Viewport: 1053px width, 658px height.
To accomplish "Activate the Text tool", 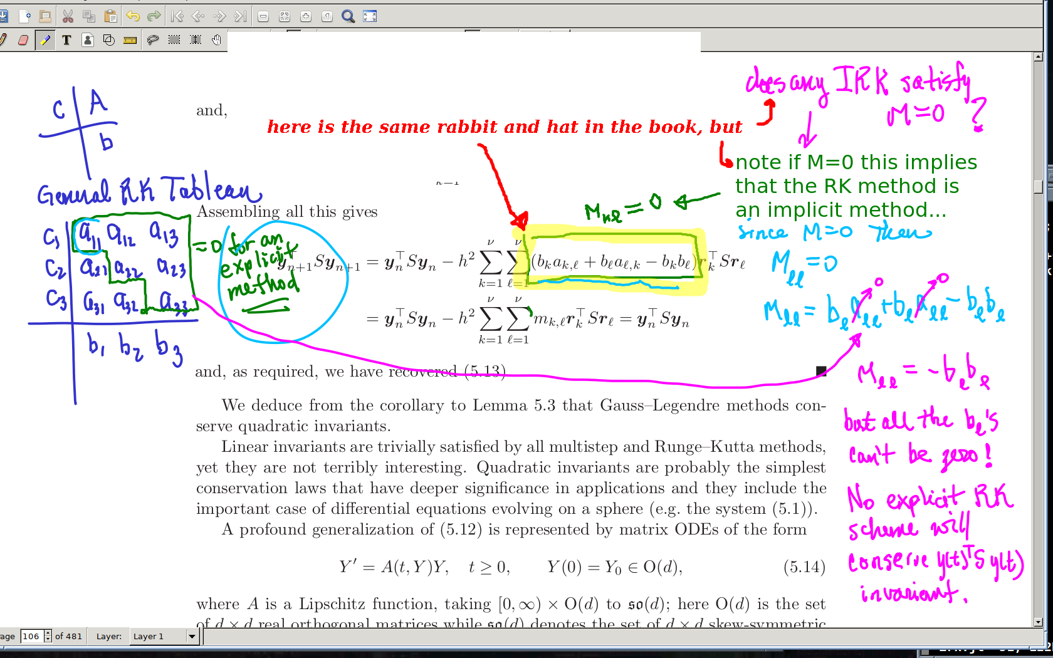I will tap(66, 40).
